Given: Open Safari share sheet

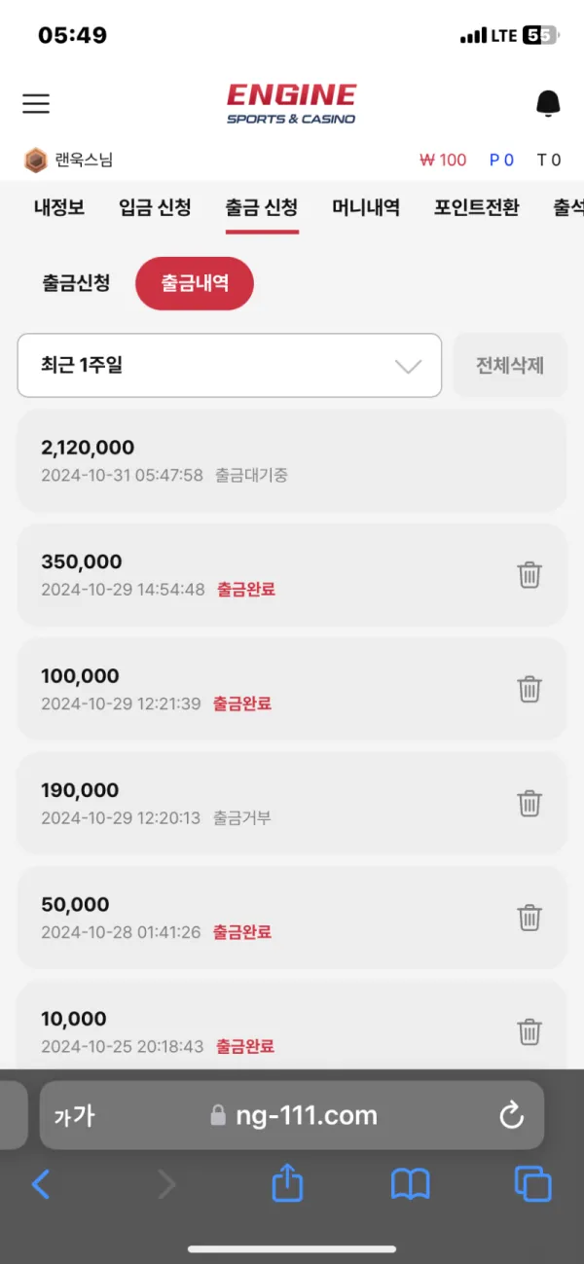Looking at the screenshot, I should tap(287, 1183).
